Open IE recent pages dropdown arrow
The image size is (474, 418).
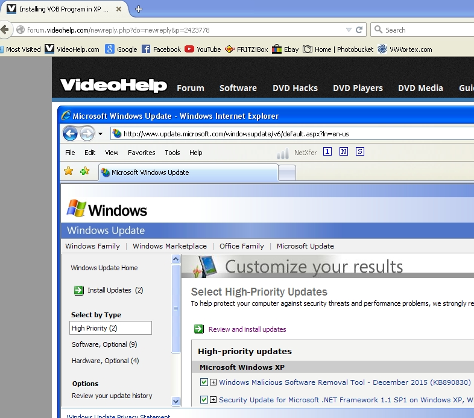[100, 134]
